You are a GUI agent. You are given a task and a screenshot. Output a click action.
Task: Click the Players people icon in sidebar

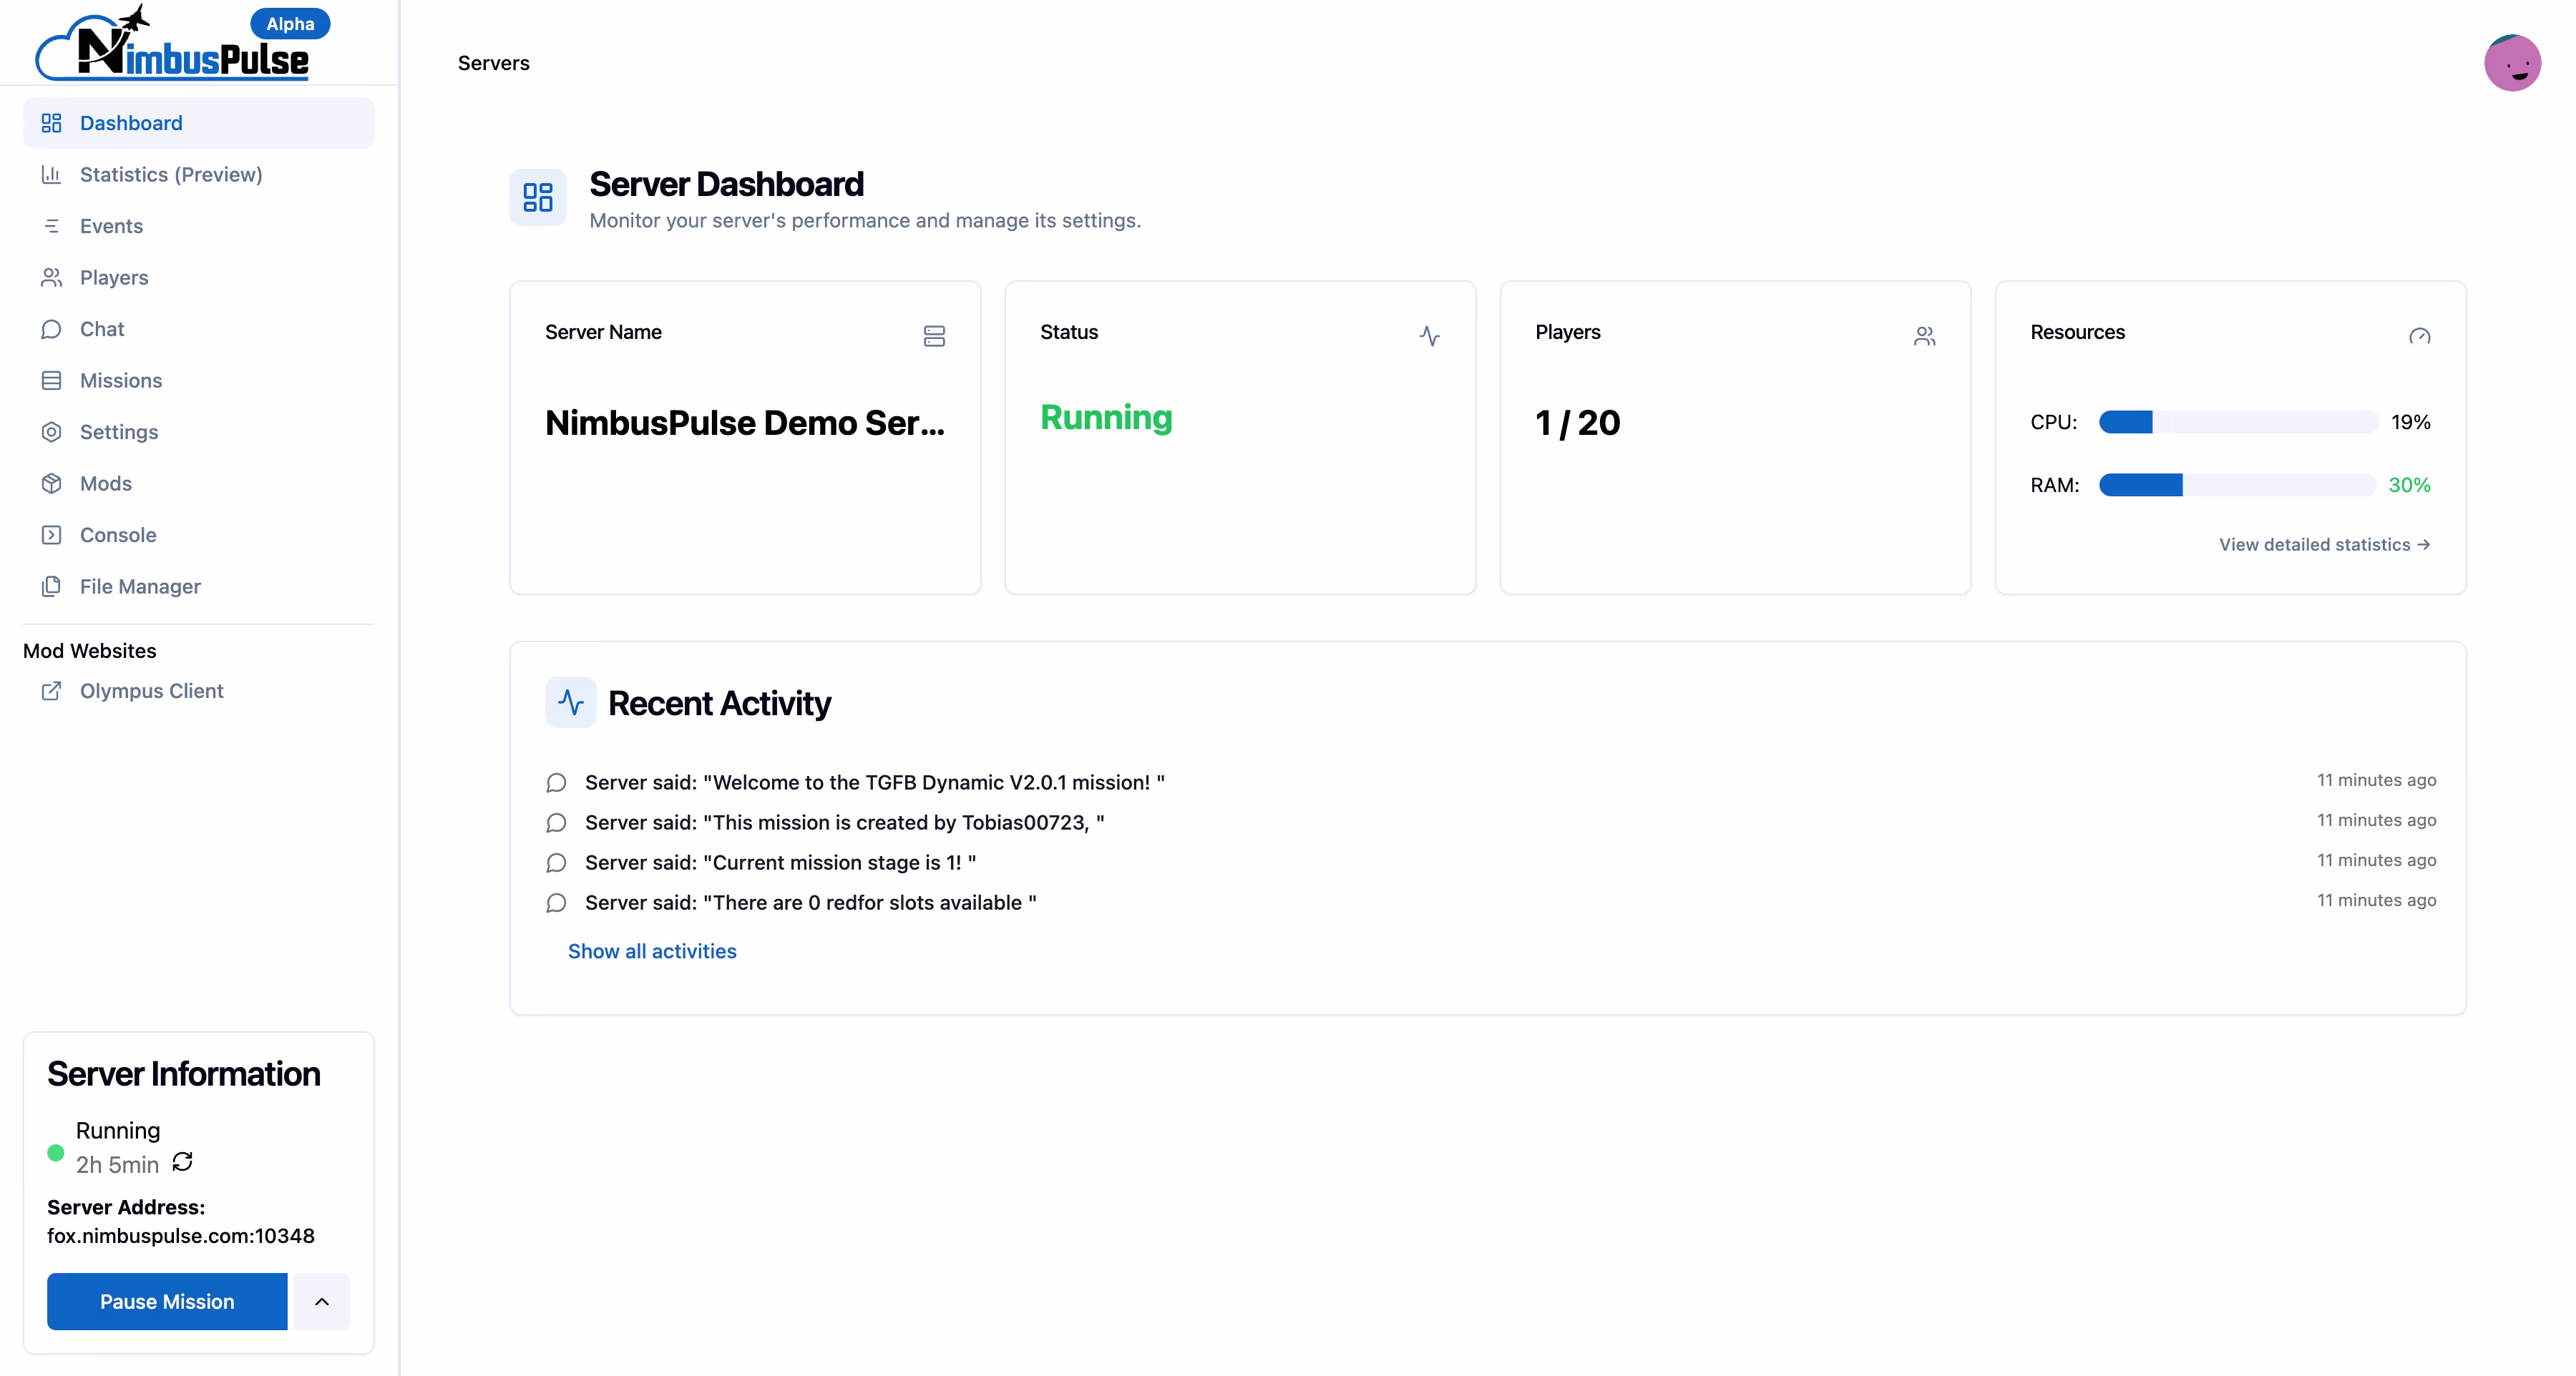(x=51, y=277)
